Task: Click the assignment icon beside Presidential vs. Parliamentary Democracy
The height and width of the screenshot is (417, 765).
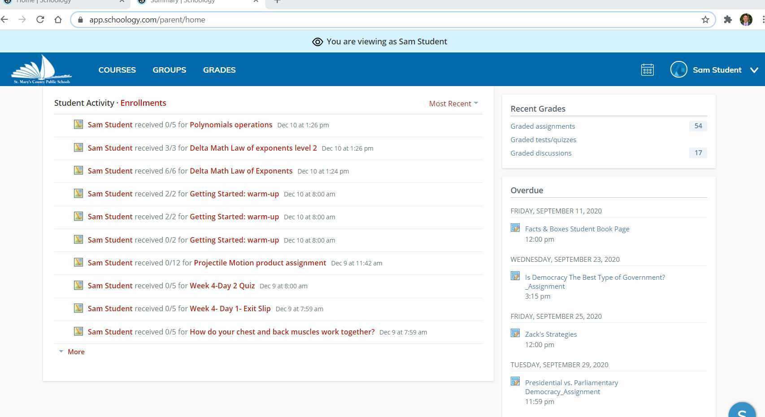Action: click(515, 382)
